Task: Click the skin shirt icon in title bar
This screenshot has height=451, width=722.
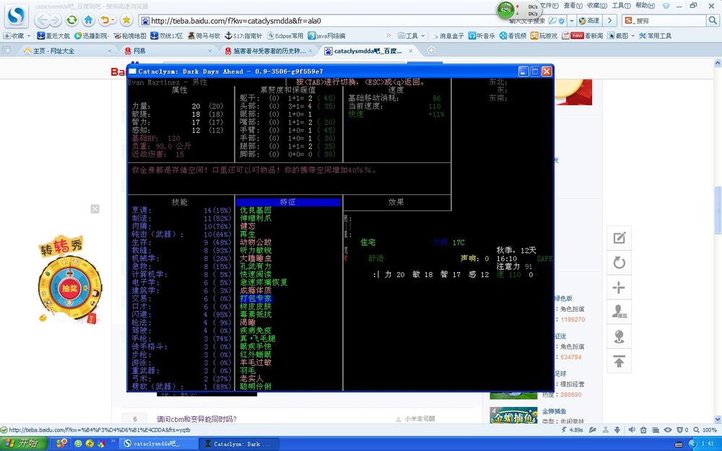Action: [x=666, y=6]
